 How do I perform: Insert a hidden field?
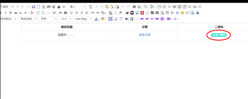click(200, 7)
